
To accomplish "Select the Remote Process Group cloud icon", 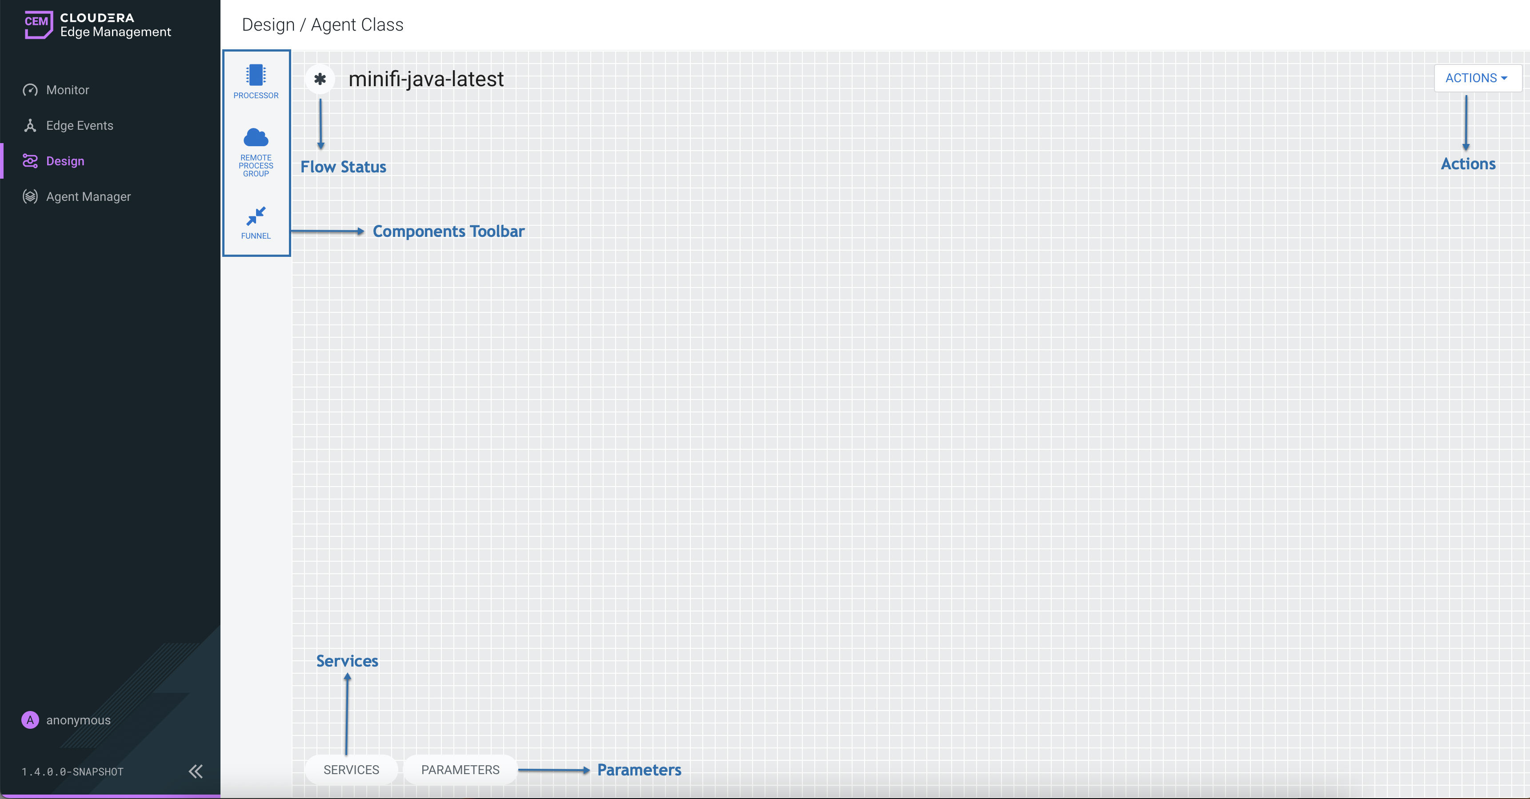I will (256, 138).
